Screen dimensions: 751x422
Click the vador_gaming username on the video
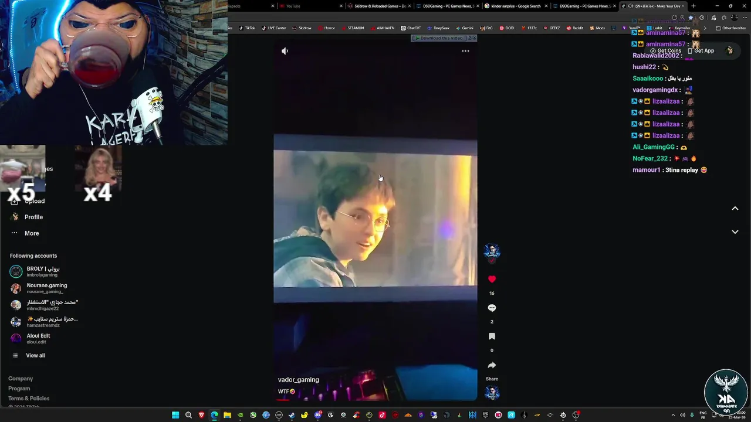pos(299,380)
